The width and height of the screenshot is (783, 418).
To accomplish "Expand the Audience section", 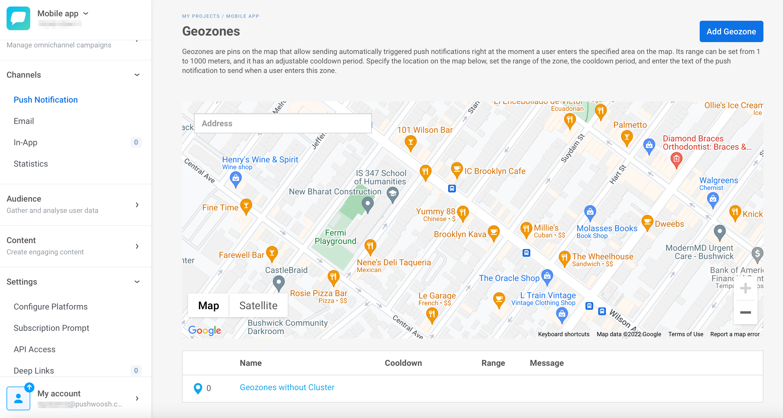I will click(x=137, y=205).
